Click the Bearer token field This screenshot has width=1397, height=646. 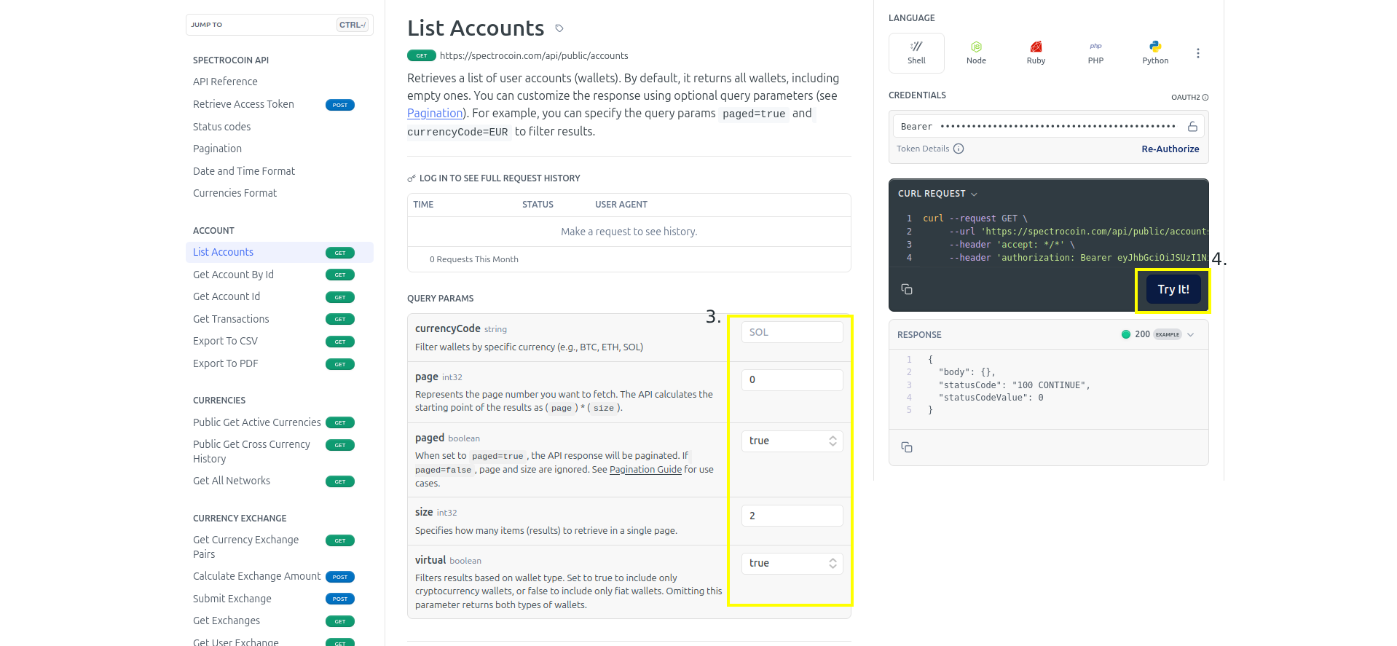(1048, 127)
